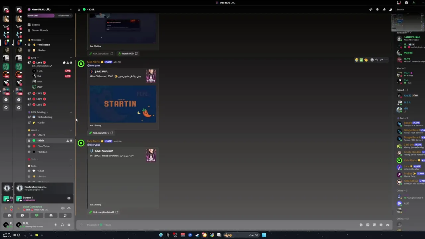The width and height of the screenshot is (425, 239).
Task: Open the Threads icon in channel header
Action: (x=371, y=9)
